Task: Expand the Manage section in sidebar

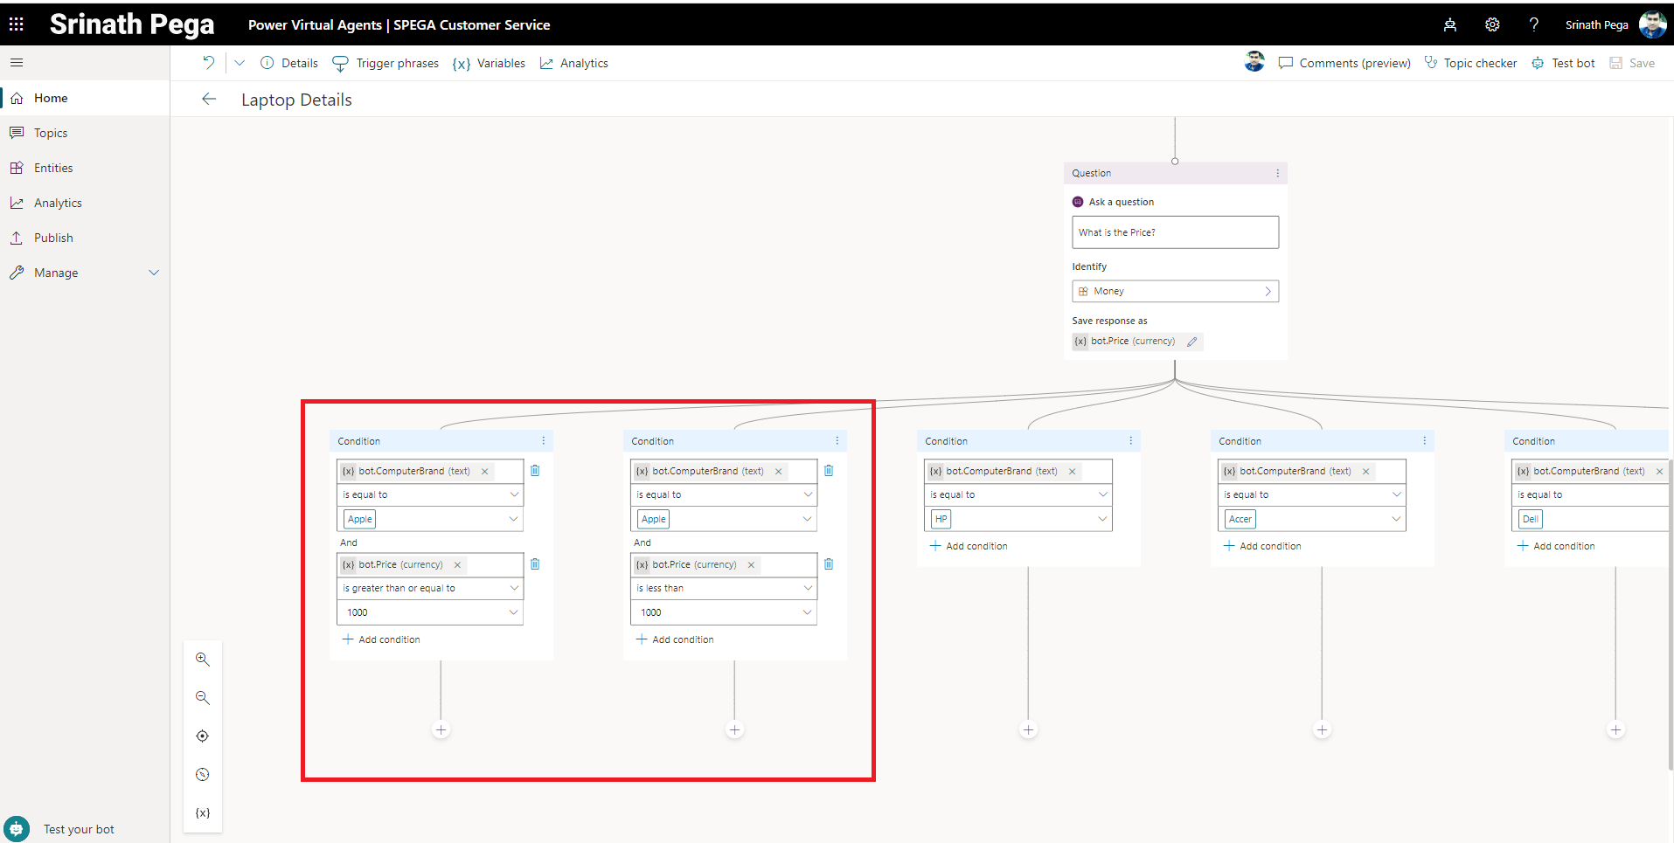Action: (x=154, y=273)
